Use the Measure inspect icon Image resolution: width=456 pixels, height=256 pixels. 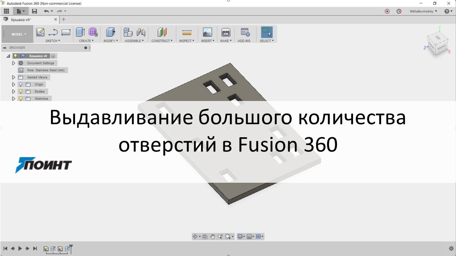[x=187, y=32]
